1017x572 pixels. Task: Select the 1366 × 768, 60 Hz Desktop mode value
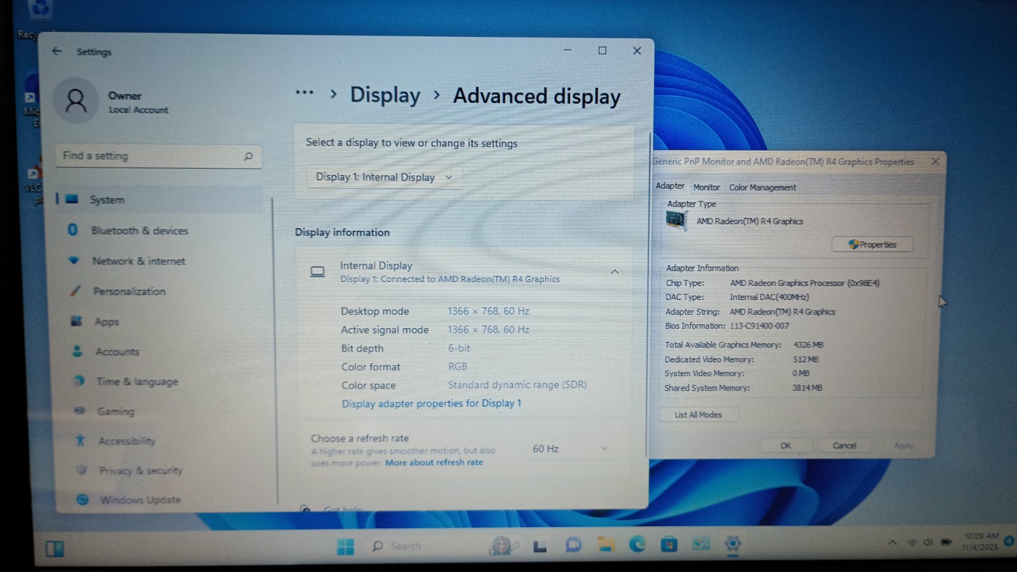(488, 311)
